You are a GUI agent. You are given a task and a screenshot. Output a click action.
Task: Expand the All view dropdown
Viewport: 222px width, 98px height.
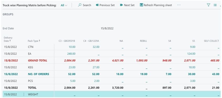click(x=64, y=5)
